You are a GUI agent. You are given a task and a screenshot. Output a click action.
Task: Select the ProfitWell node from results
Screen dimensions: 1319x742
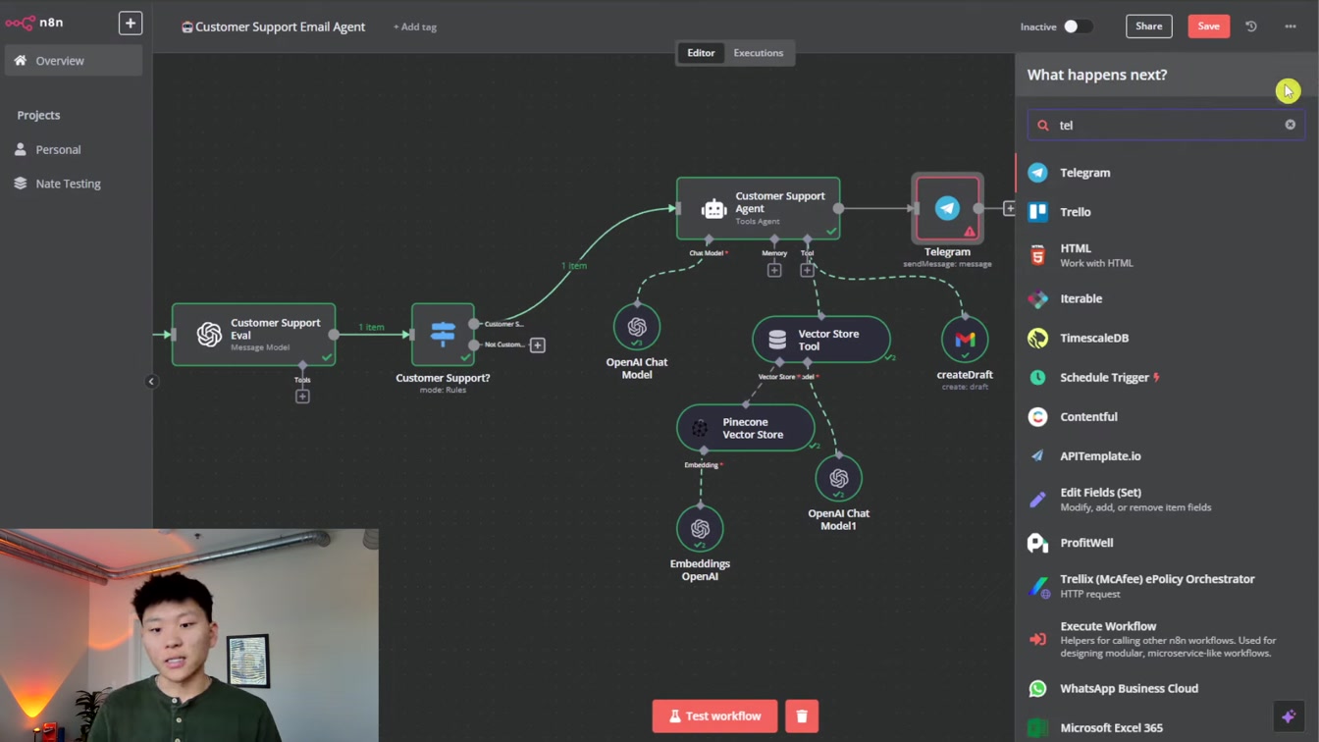click(x=1167, y=542)
